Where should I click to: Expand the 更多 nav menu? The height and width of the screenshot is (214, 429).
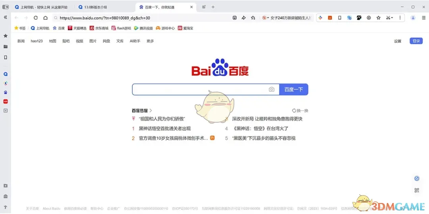coord(150,41)
